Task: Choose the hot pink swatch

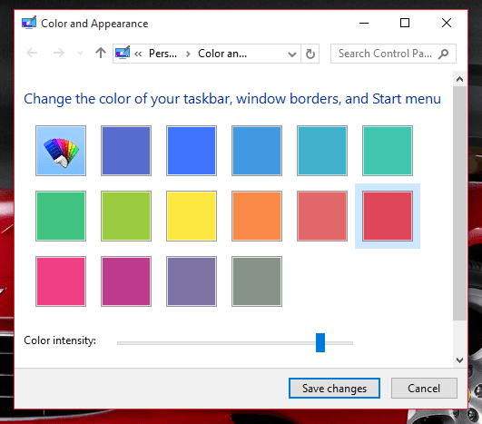Action: tap(61, 281)
